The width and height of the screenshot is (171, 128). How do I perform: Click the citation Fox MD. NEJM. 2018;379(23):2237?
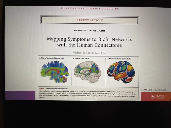(x=154, y=90)
